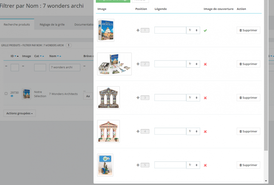Viewport: 274px width, 185px height.
Task: Click the legend field for image 3
Action: pyautogui.click(x=170, y=98)
